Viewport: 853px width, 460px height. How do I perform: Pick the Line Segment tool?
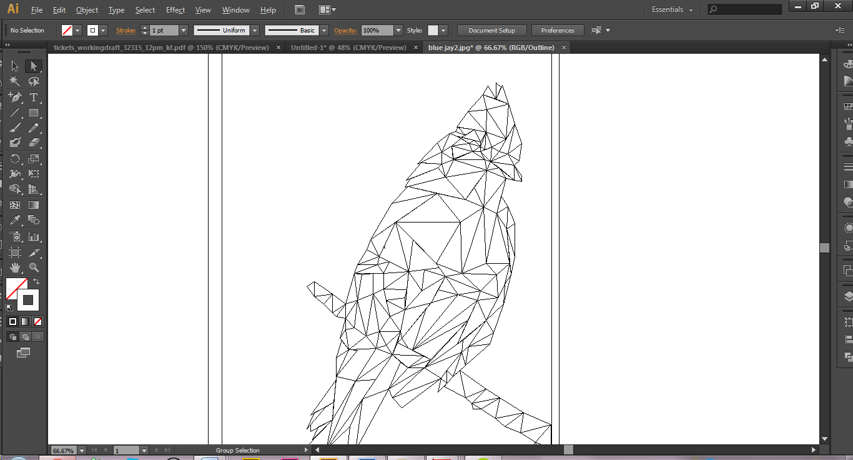(x=15, y=113)
